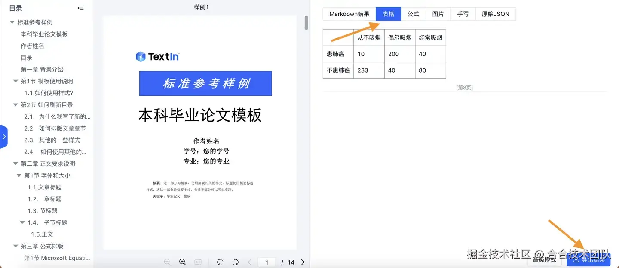619x268 pixels.
Task: Click the 样例1 document page preview
Action: (x=200, y=132)
